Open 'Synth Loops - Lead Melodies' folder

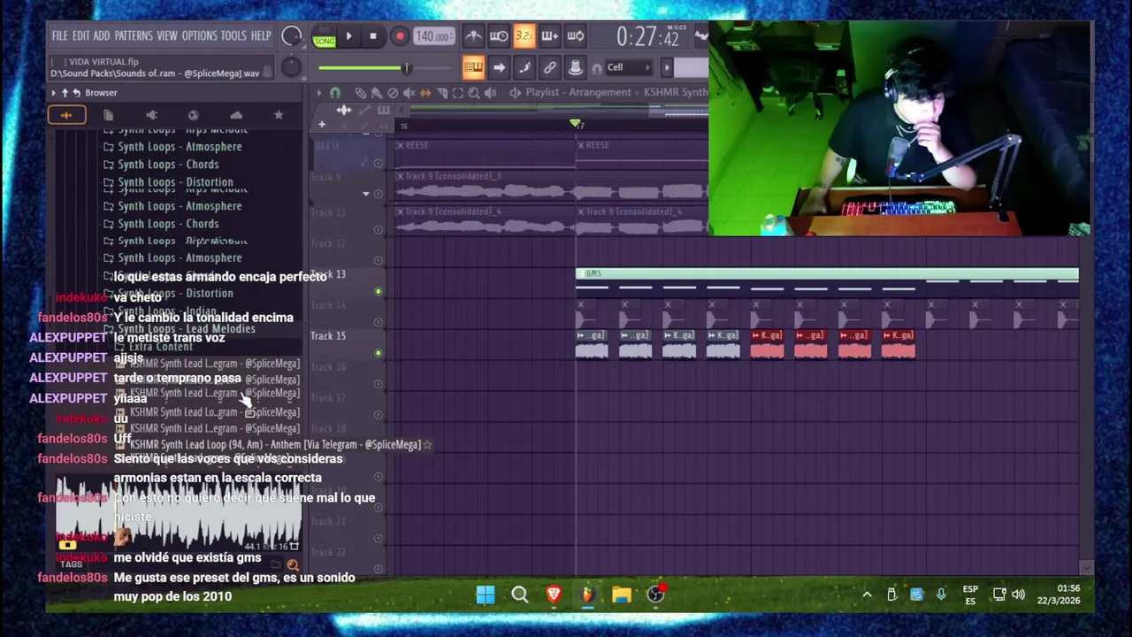[186, 329]
